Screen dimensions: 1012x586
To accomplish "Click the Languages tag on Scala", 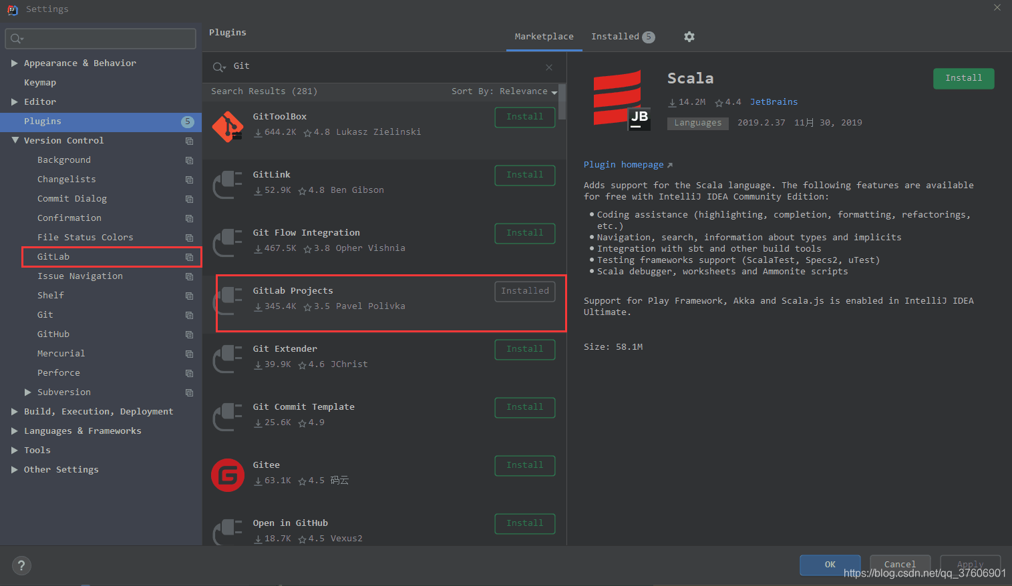I will point(698,123).
